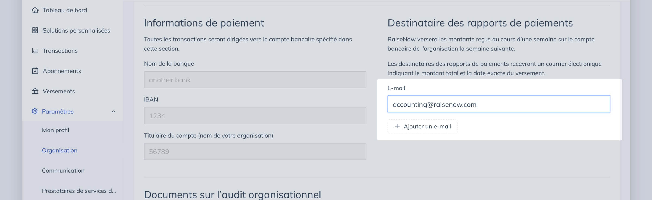Click the Titulaire du compte label text
The image size is (652, 200).
tap(208, 136)
